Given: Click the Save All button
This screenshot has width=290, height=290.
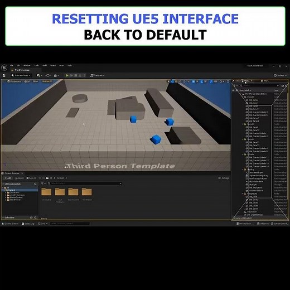Looking at the screenshot, I should pos(31,178).
